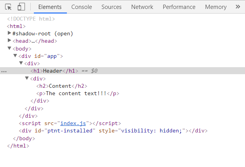The image size is (245, 167).
Task: Click the ellipsis actions icon beside h1 row
Action: pyautogui.click(x=4, y=71)
